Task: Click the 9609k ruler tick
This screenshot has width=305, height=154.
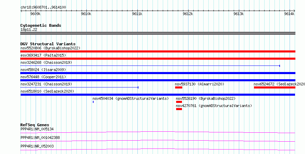Action: (x=36, y=14)
